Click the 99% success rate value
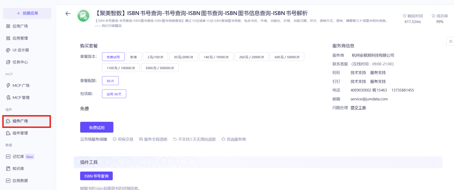The image size is (454, 190). 440,22
